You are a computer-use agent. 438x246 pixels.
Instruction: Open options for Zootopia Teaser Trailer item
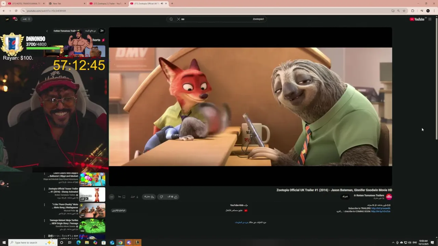pos(44,189)
